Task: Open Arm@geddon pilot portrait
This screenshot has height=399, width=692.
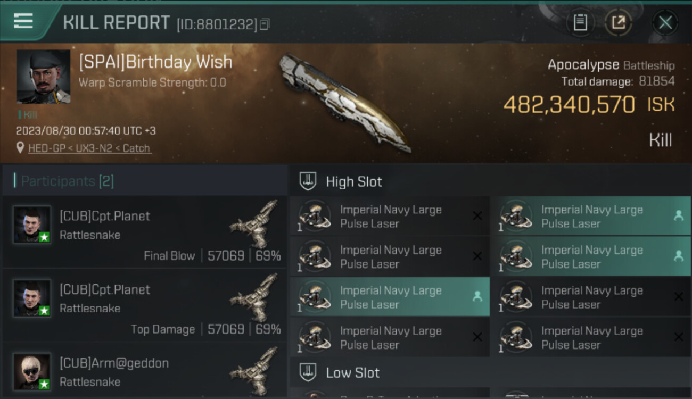Action: [32, 371]
